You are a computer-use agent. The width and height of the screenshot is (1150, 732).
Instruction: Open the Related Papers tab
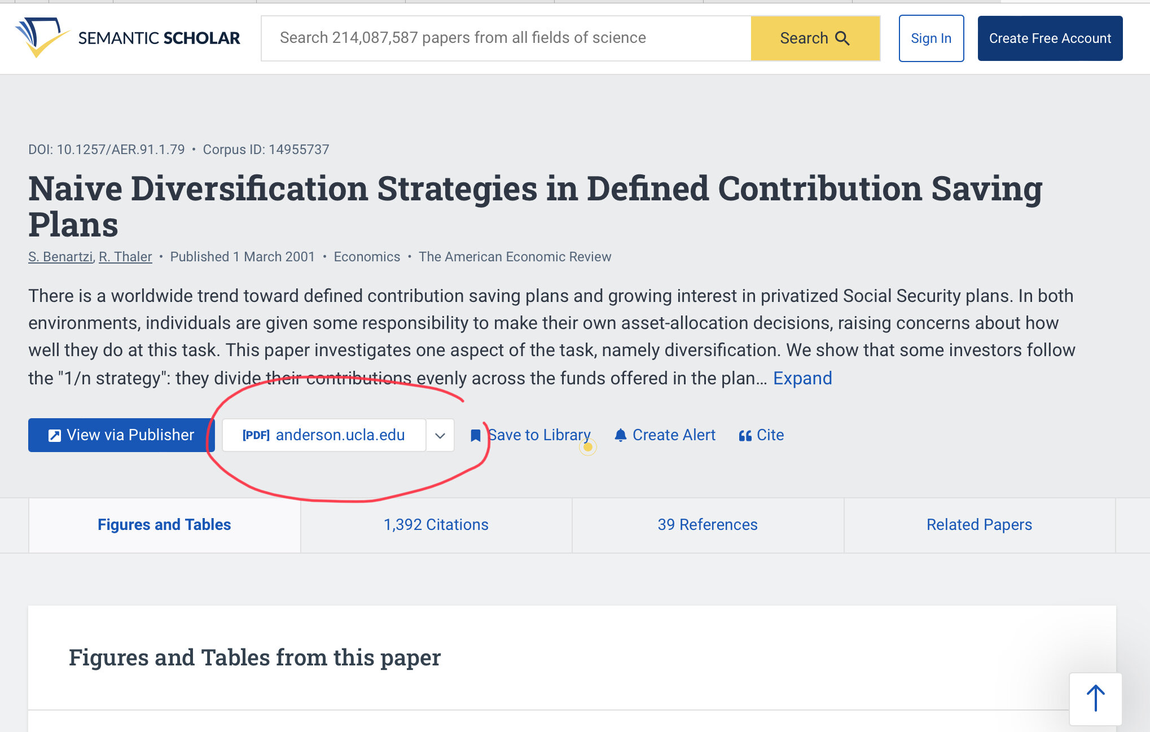pyautogui.click(x=978, y=525)
